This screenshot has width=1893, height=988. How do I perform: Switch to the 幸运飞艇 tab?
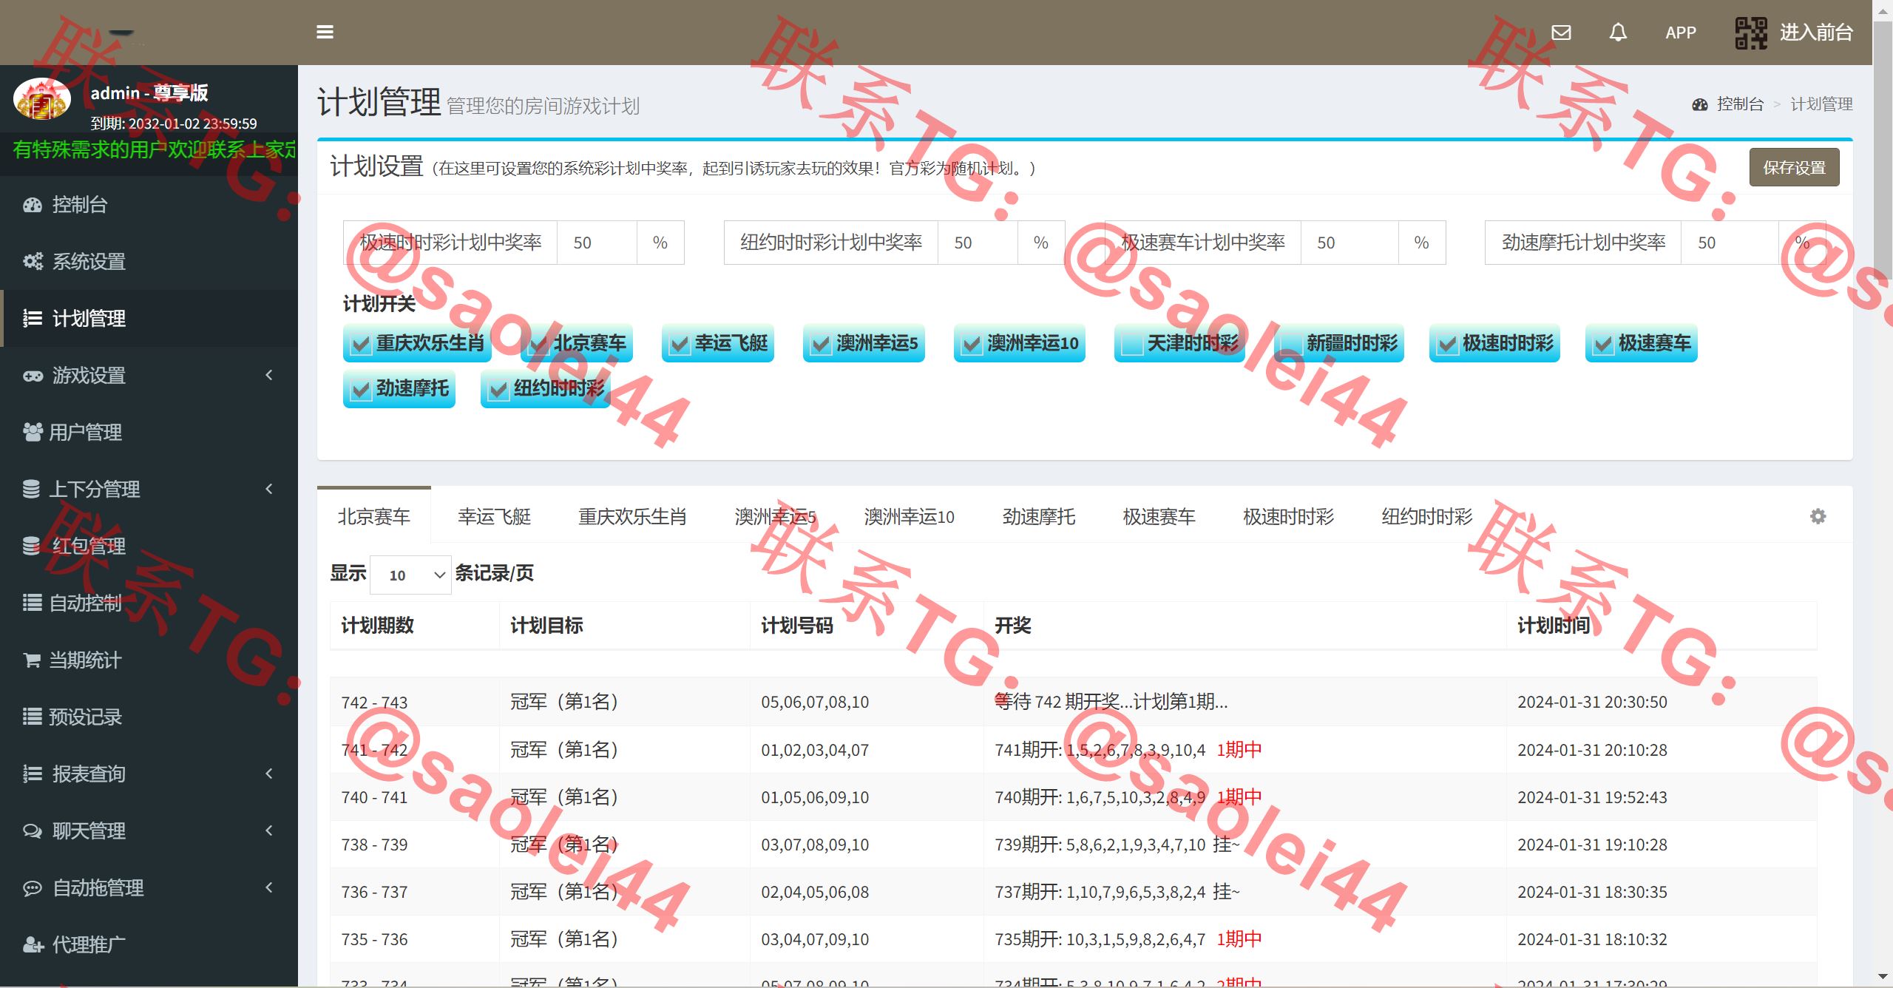pyautogui.click(x=494, y=516)
